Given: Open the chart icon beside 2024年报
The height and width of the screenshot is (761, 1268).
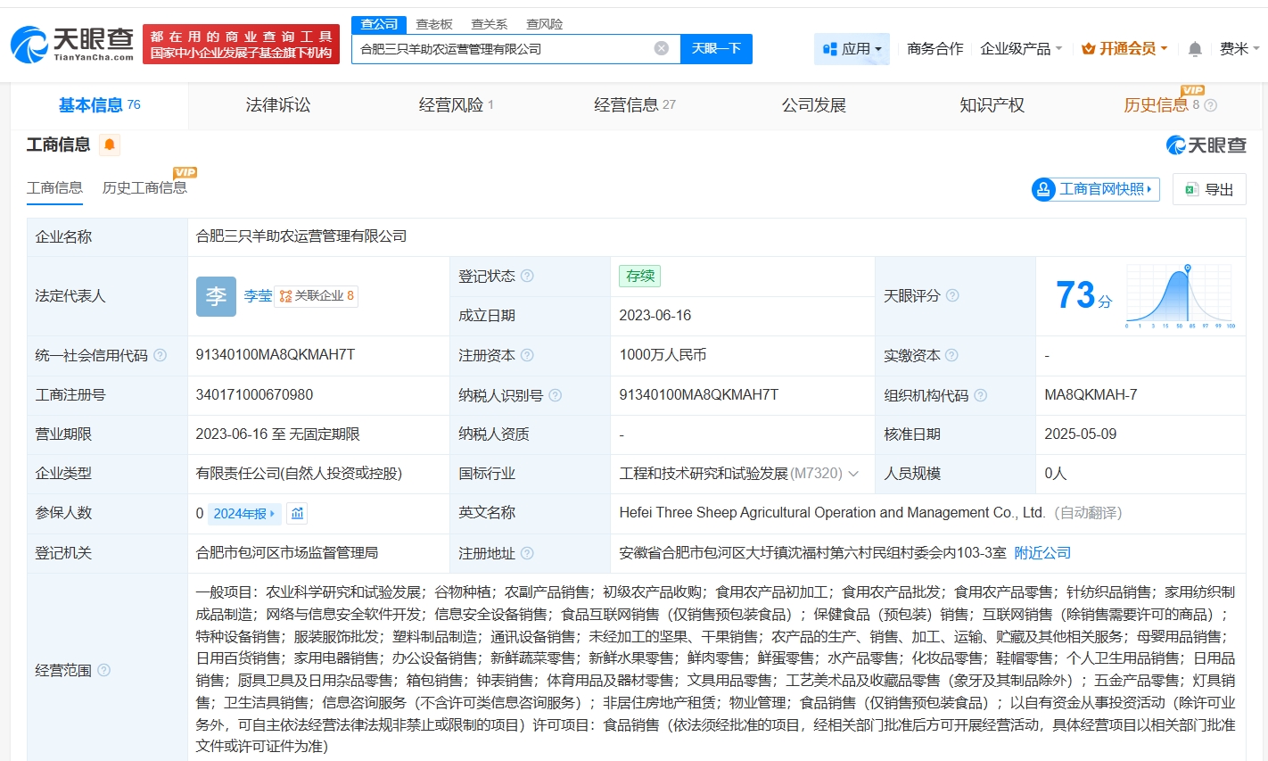Looking at the screenshot, I should pos(298,513).
